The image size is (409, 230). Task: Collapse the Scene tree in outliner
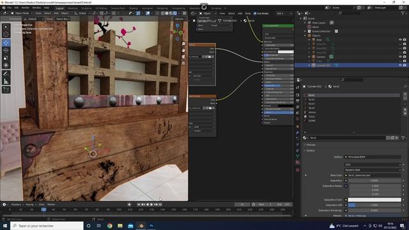[301, 19]
